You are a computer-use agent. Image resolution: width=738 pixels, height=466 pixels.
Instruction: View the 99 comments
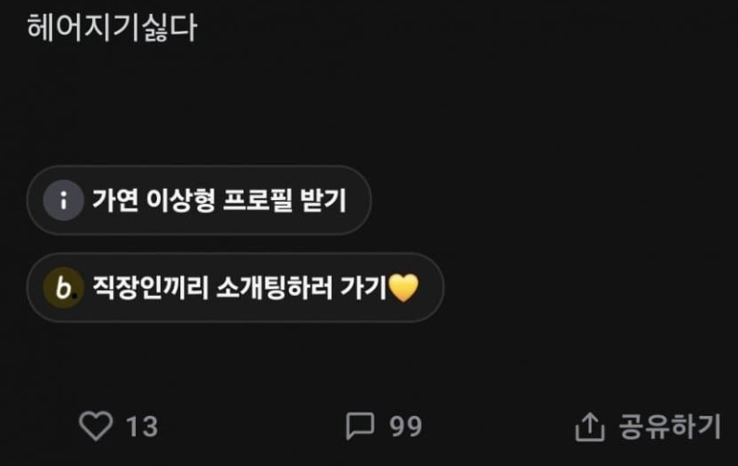[x=384, y=426]
